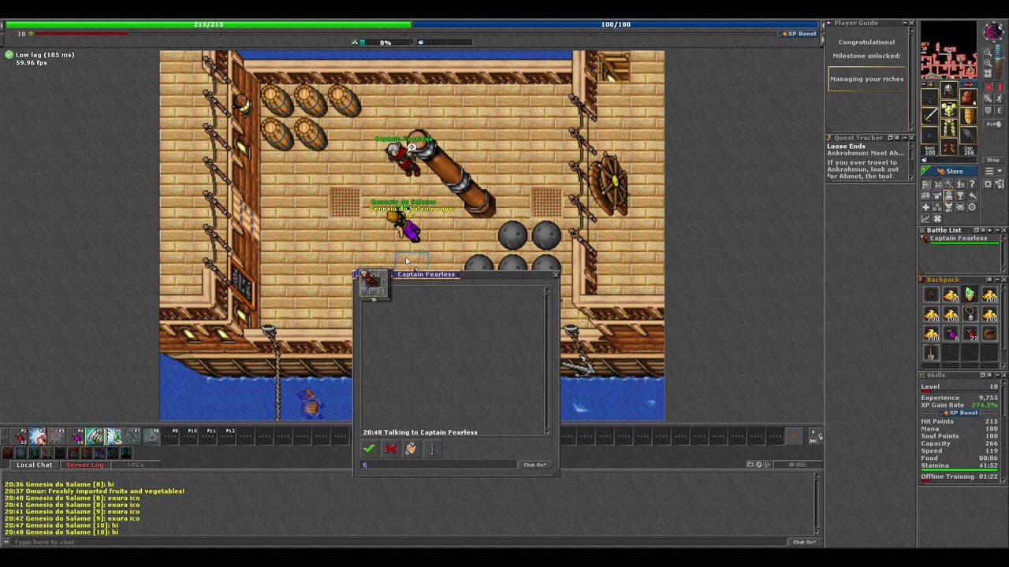Open the trophy icon in the side panel

click(960, 195)
